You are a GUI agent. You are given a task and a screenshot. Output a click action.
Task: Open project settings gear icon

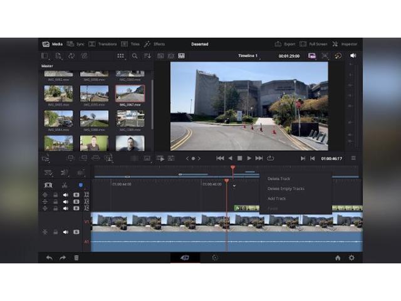(x=352, y=258)
